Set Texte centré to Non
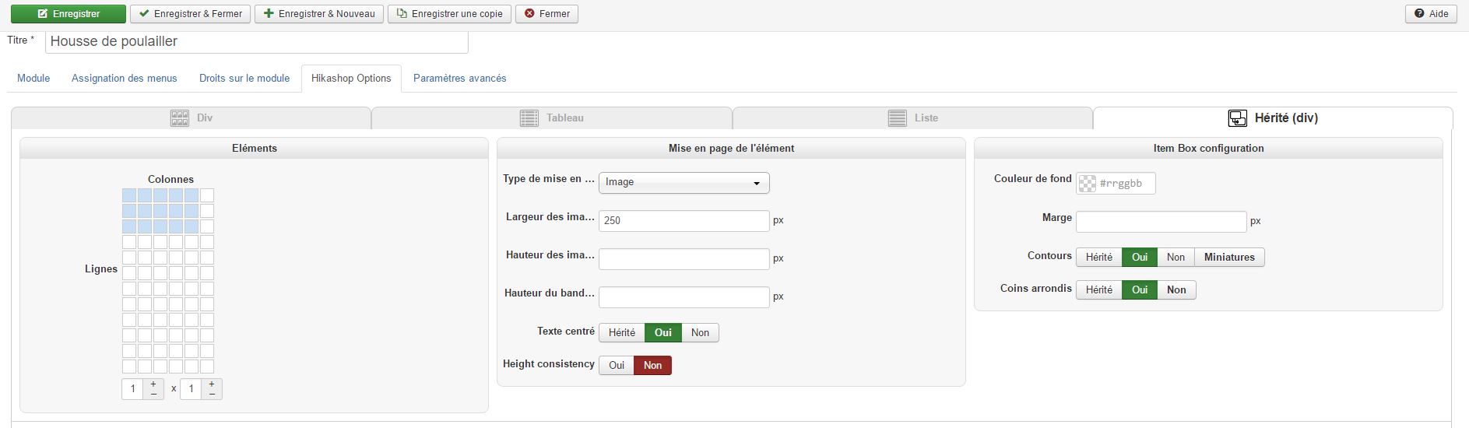Viewport: 1469px width, 428px height. click(700, 333)
